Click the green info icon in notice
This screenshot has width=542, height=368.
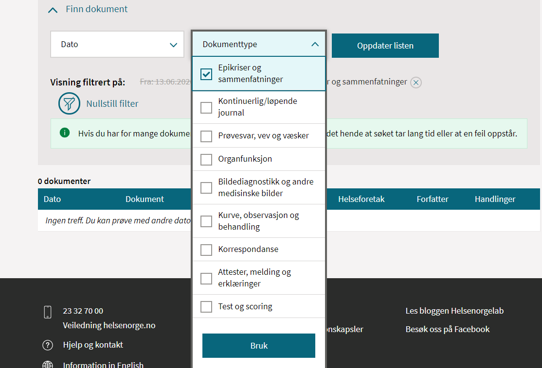[x=65, y=133]
